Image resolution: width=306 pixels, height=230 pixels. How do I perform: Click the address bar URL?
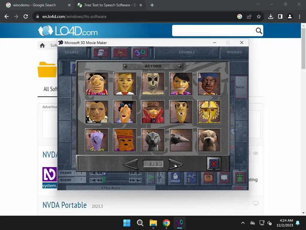click(74, 17)
